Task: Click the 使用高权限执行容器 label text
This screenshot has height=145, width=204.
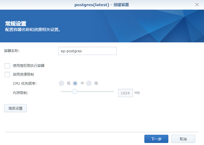Action: point(29,66)
